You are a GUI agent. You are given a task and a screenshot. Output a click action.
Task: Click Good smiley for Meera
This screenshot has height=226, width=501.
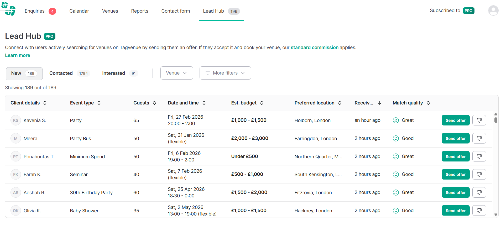point(396,138)
